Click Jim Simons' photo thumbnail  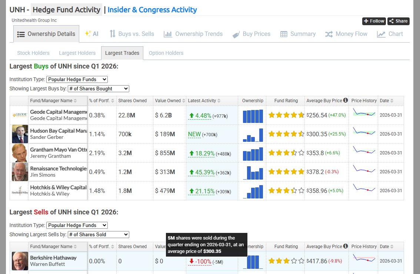[20, 172]
